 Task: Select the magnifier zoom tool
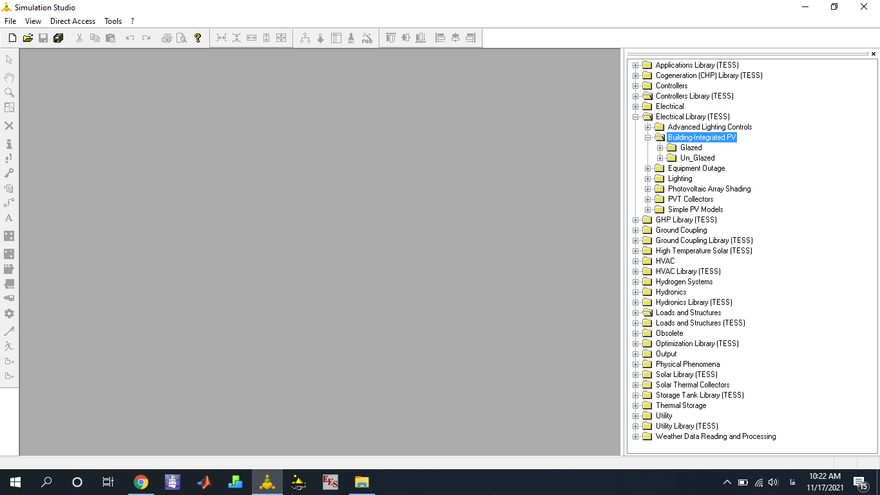click(9, 93)
